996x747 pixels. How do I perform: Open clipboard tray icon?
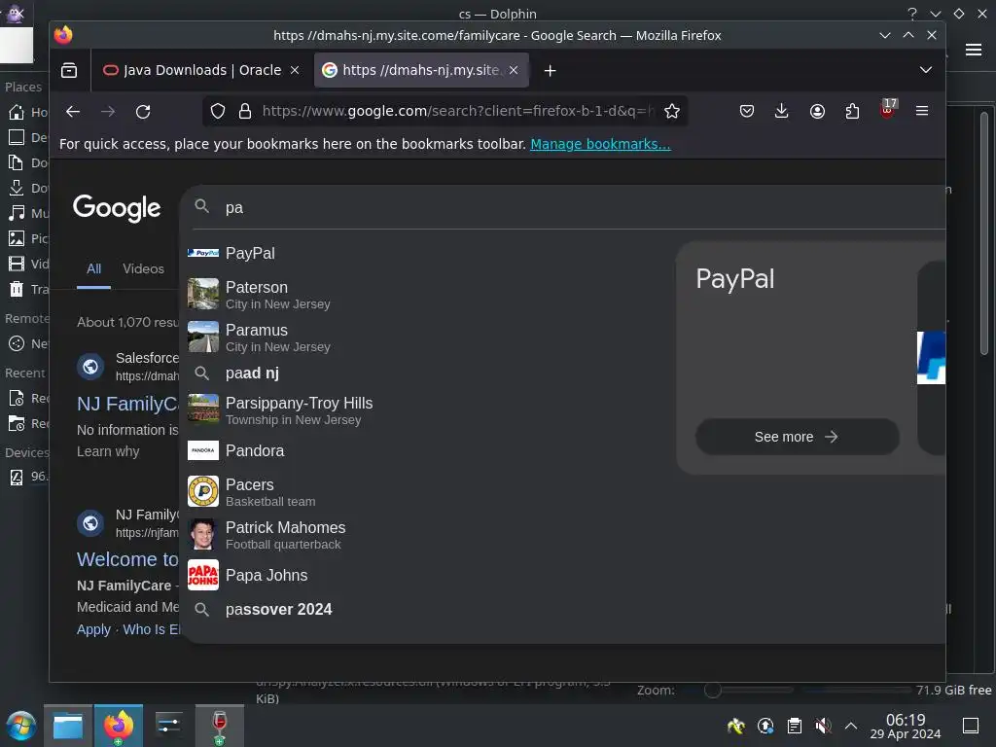[x=794, y=726]
